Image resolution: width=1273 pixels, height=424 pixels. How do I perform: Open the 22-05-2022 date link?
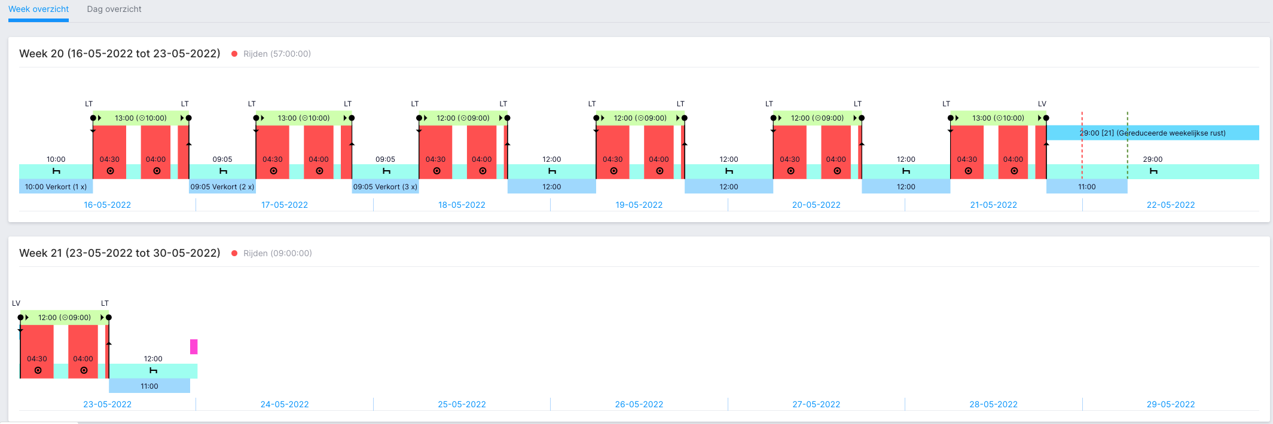pos(1171,205)
